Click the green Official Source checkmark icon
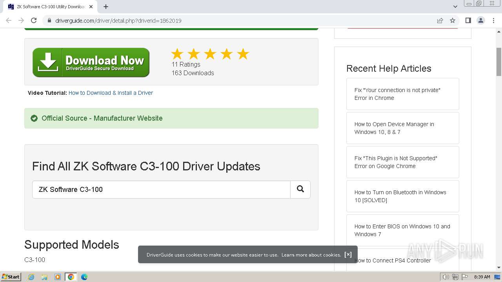This screenshot has width=502, height=282. point(34,118)
